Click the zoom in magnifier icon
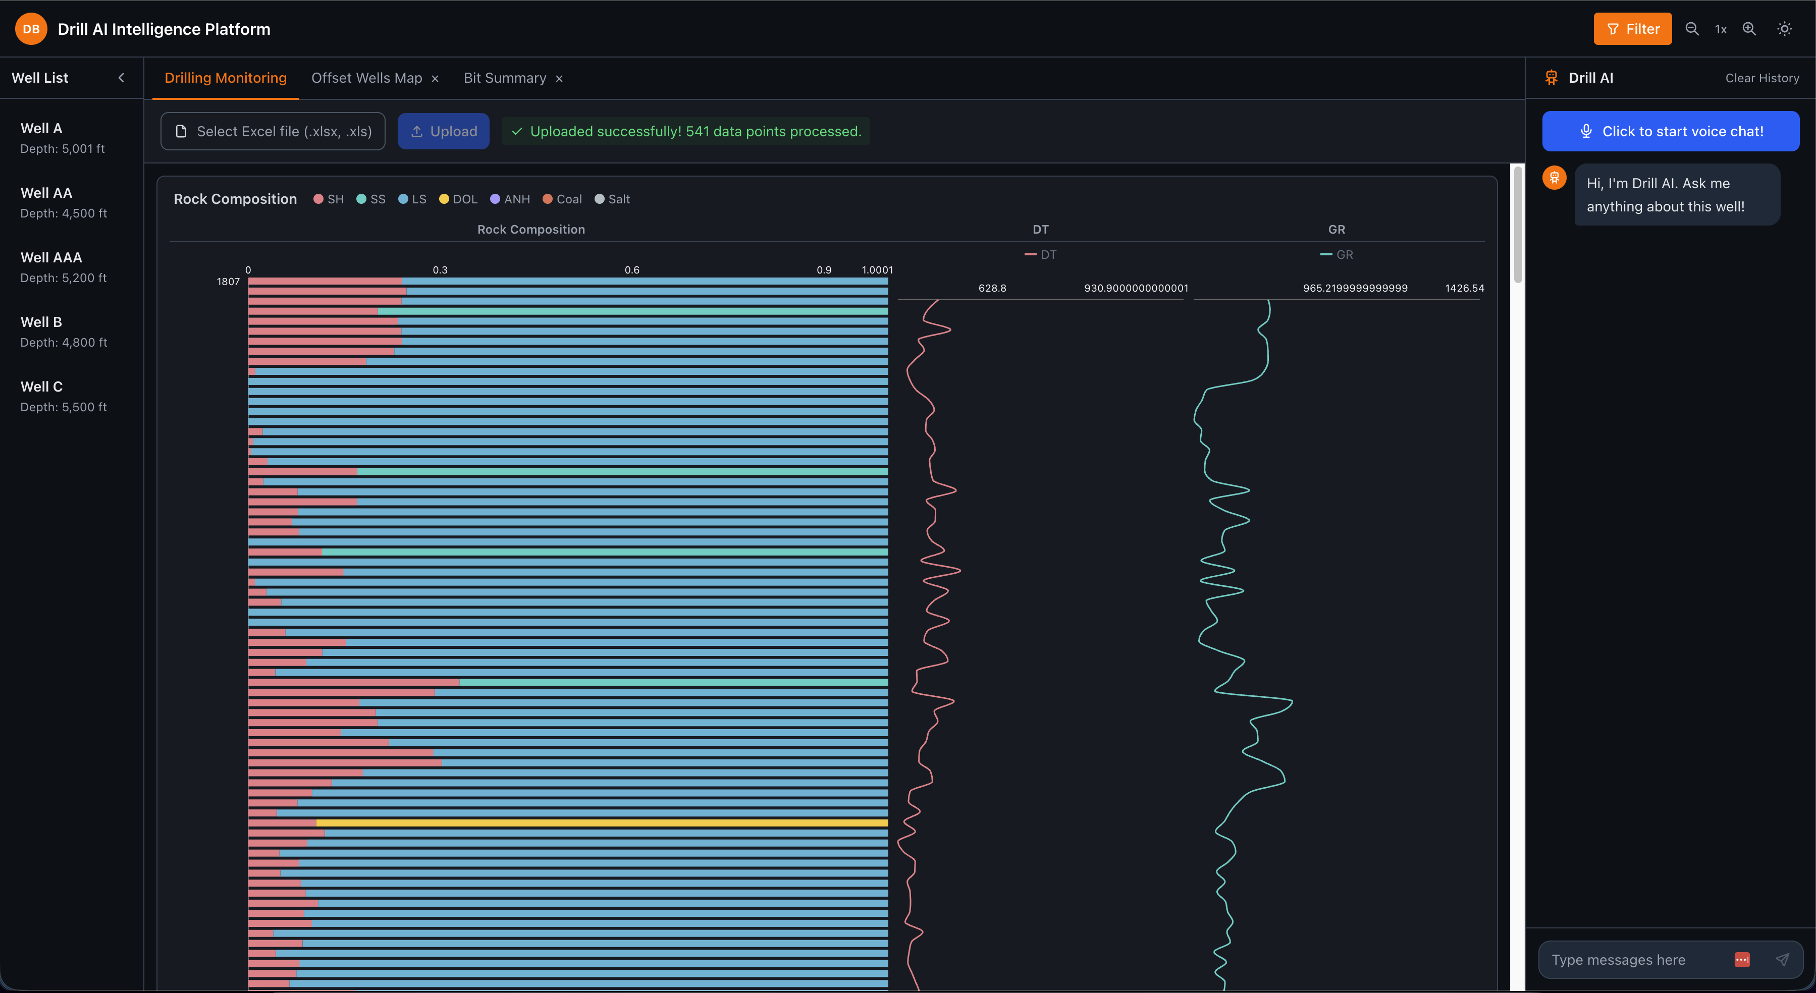 click(x=1749, y=29)
